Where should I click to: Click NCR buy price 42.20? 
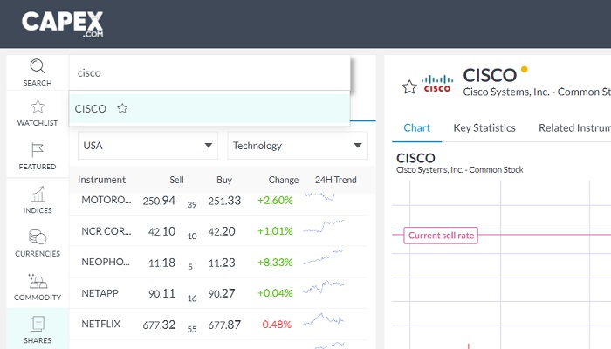[222, 231]
